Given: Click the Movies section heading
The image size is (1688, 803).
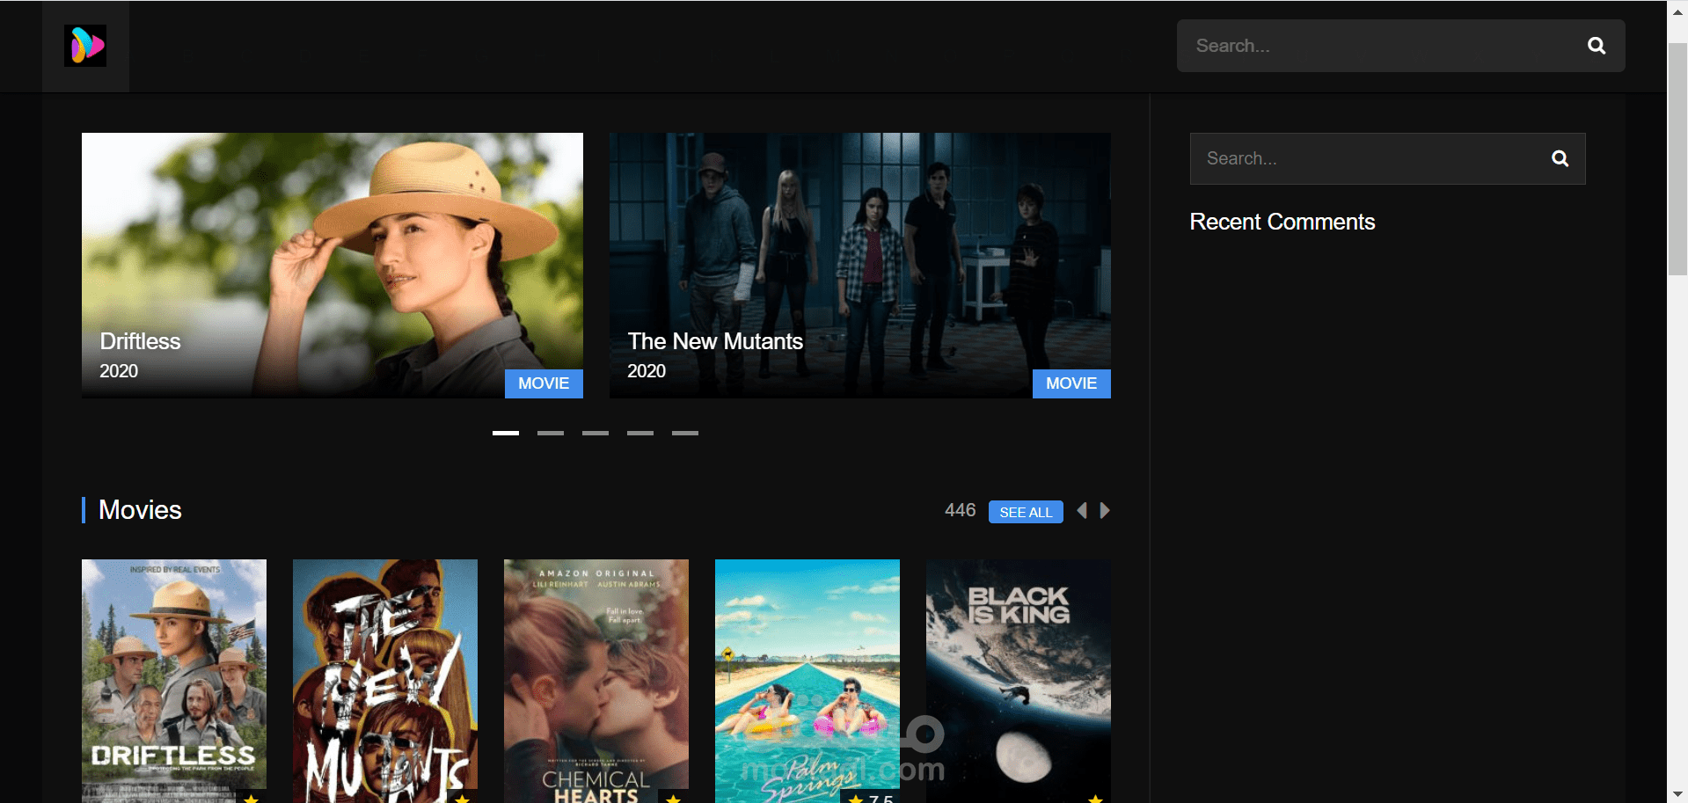Looking at the screenshot, I should [140, 510].
